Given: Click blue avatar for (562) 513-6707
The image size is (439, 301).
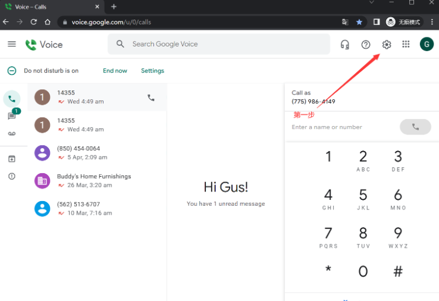Looking at the screenshot, I should pyautogui.click(x=42, y=209).
